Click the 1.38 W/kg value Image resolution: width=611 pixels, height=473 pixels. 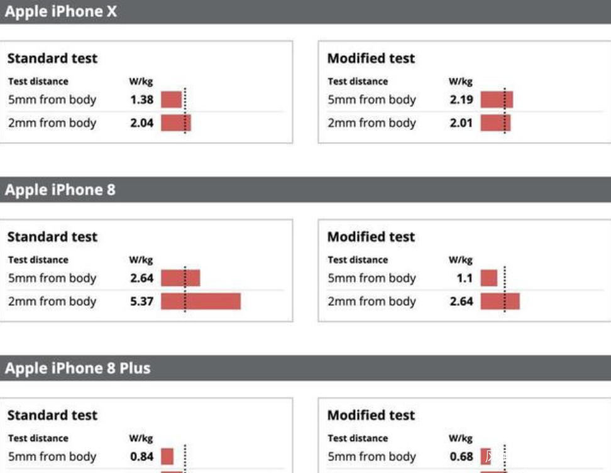click(x=141, y=99)
